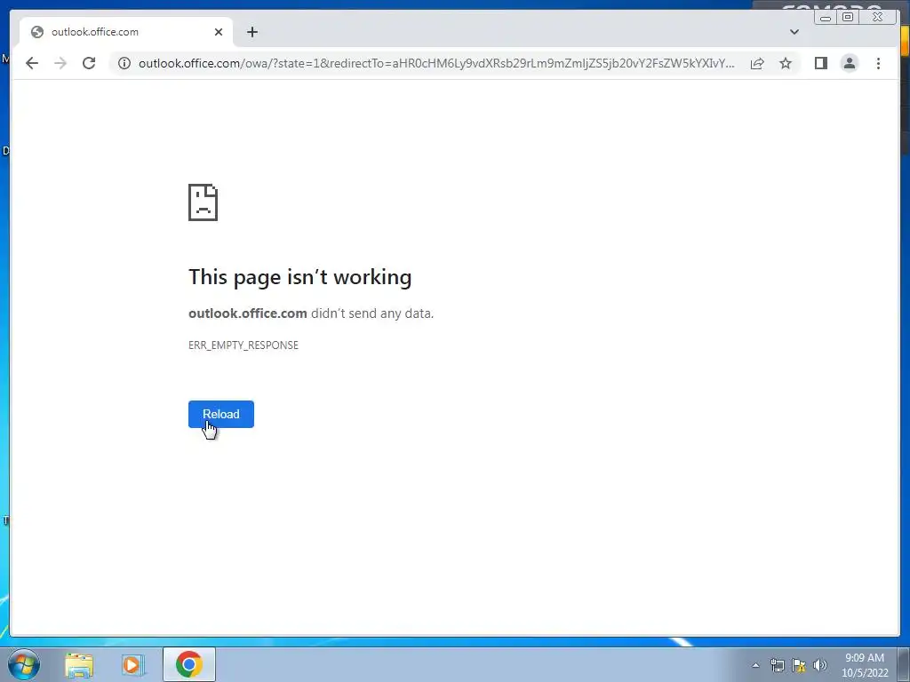Click the blue Reload button
The height and width of the screenshot is (682, 910).
click(221, 414)
